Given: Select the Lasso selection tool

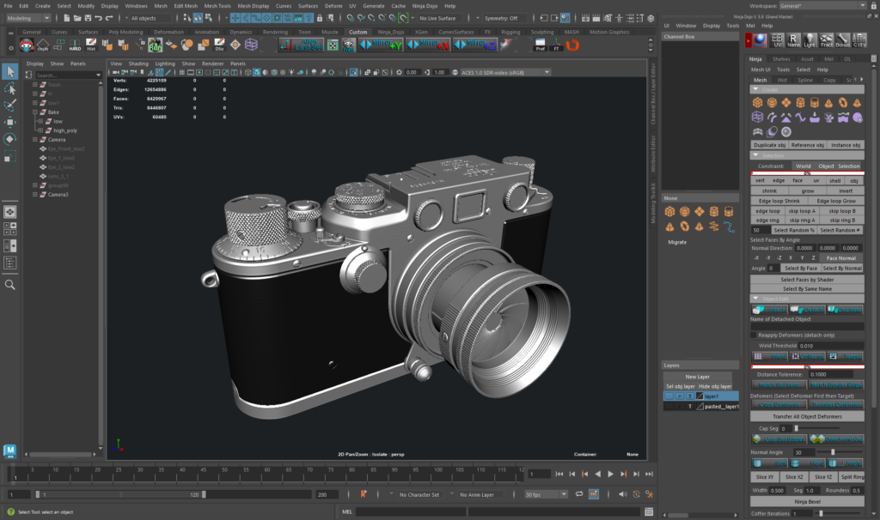Looking at the screenshot, I should click(10, 88).
